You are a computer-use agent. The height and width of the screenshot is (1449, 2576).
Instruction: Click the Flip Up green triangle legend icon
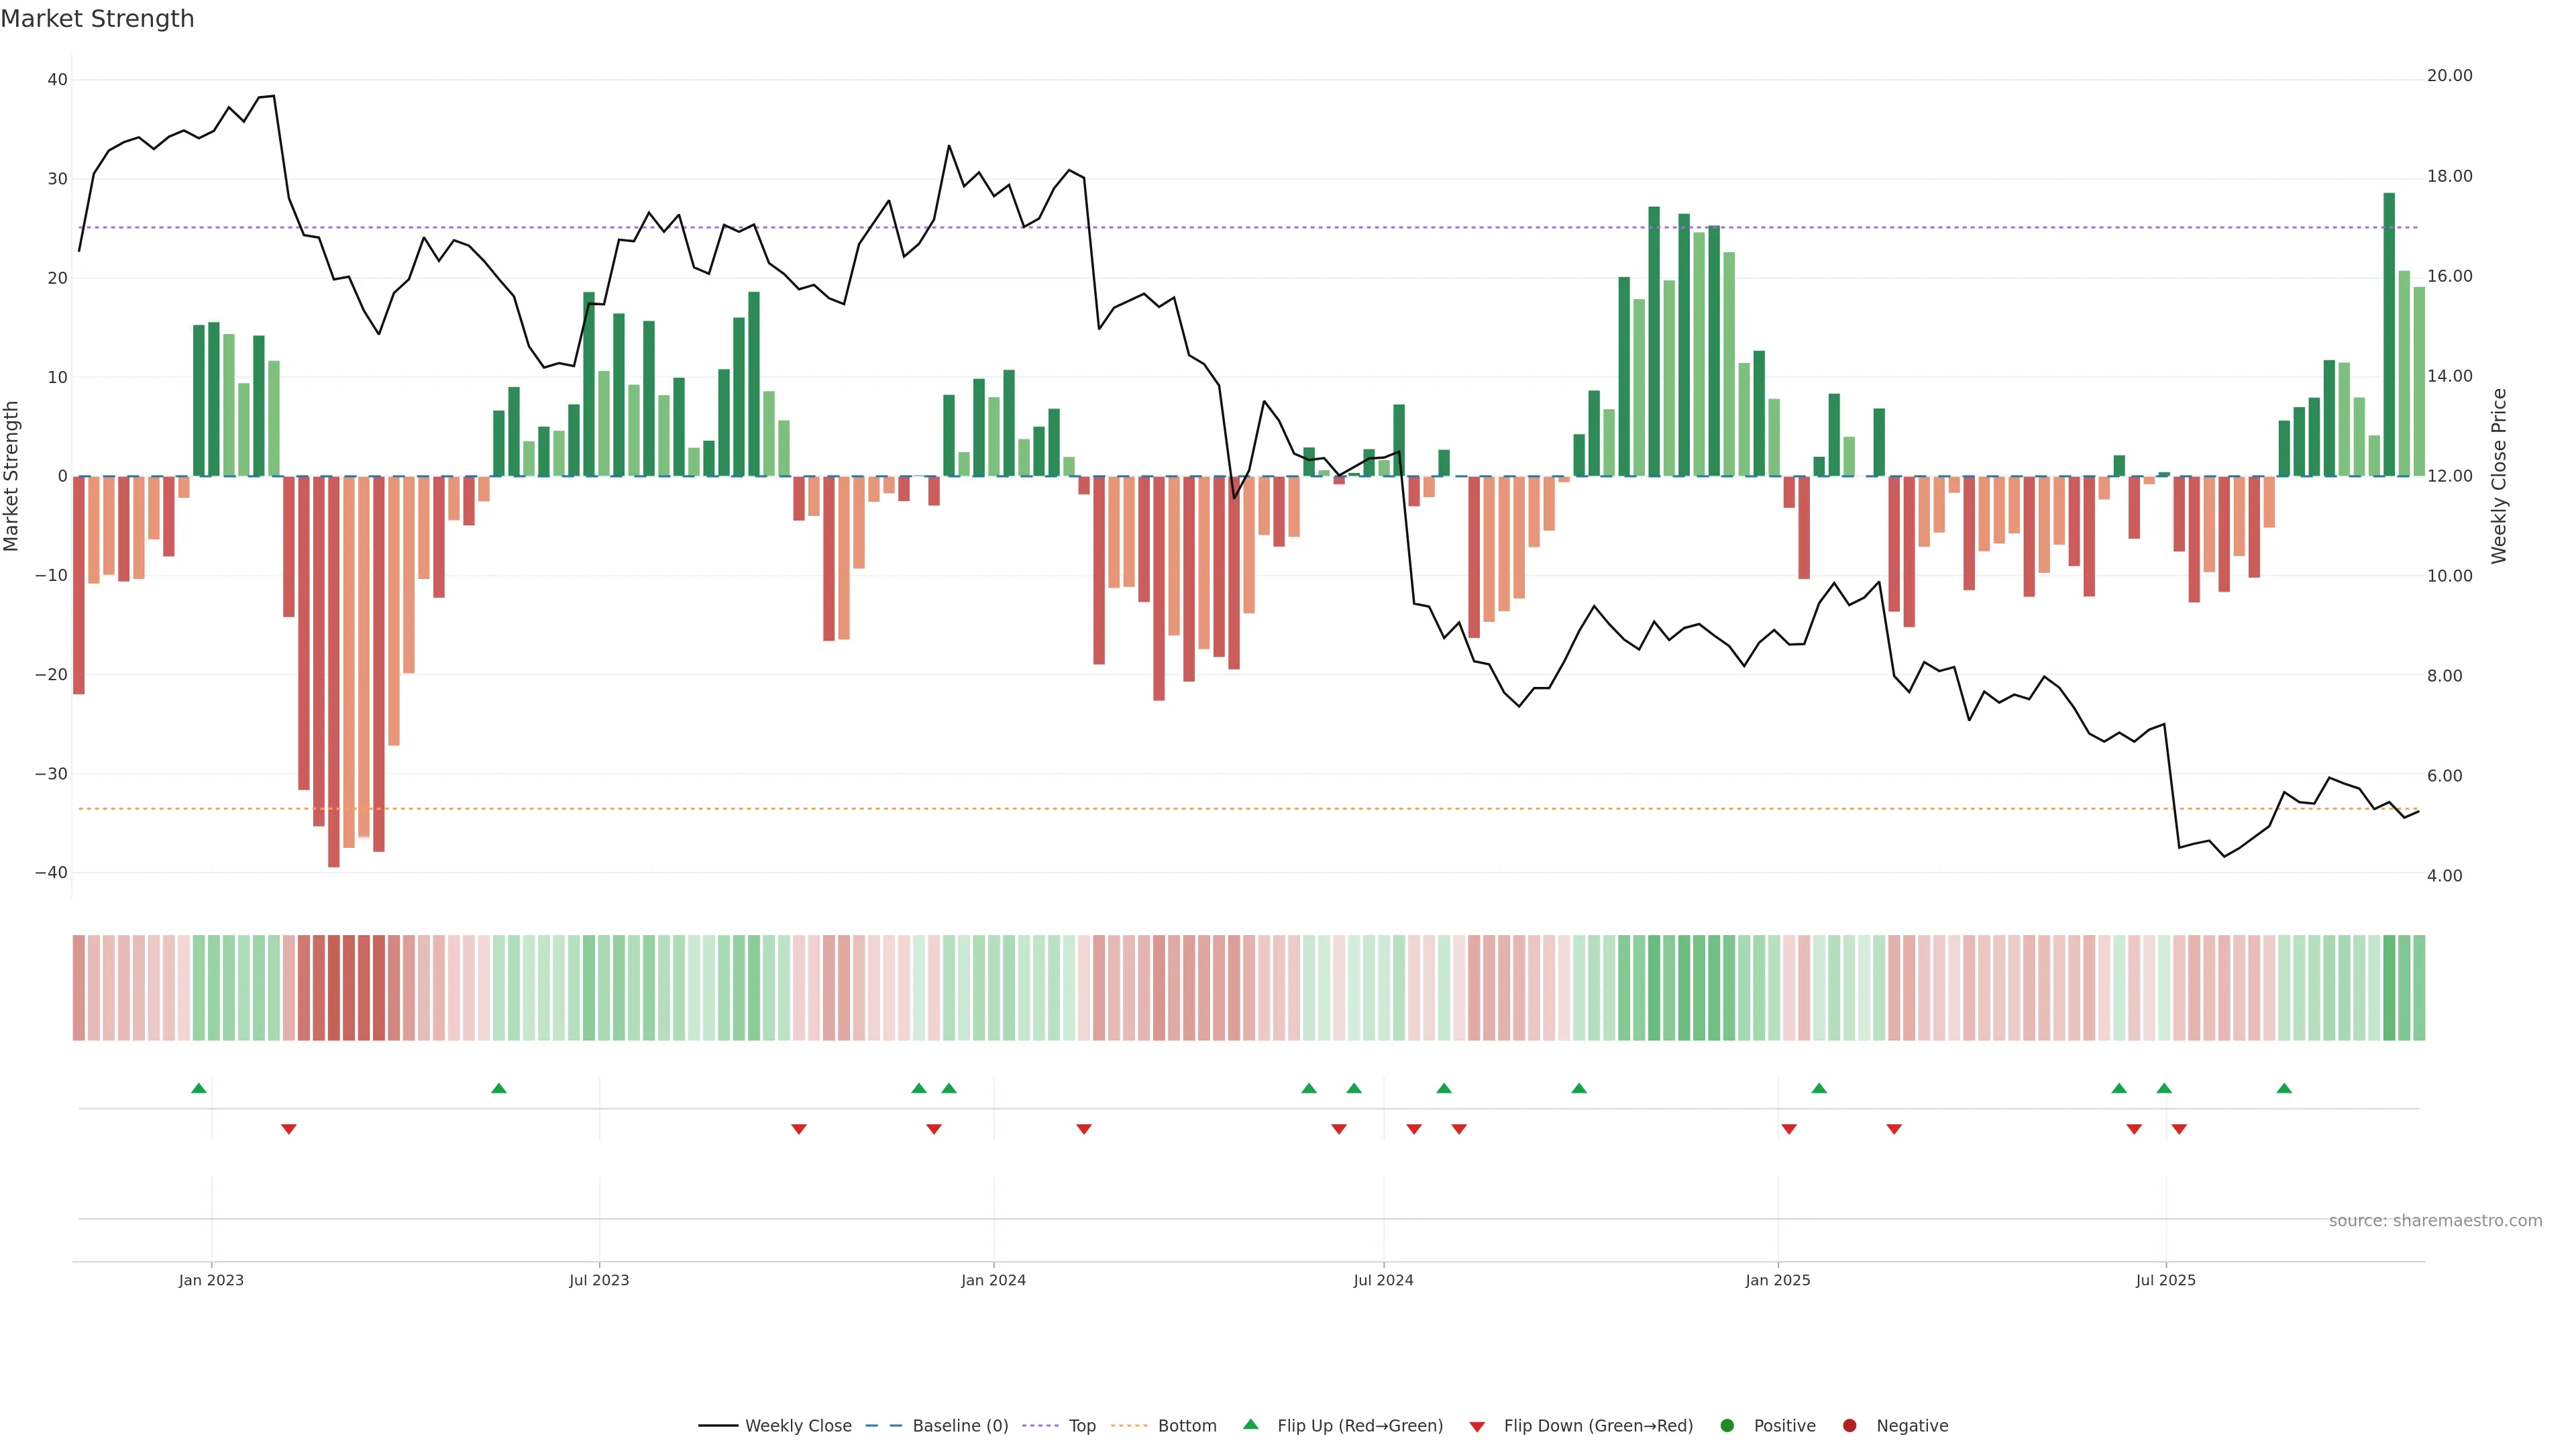[x=1250, y=1425]
